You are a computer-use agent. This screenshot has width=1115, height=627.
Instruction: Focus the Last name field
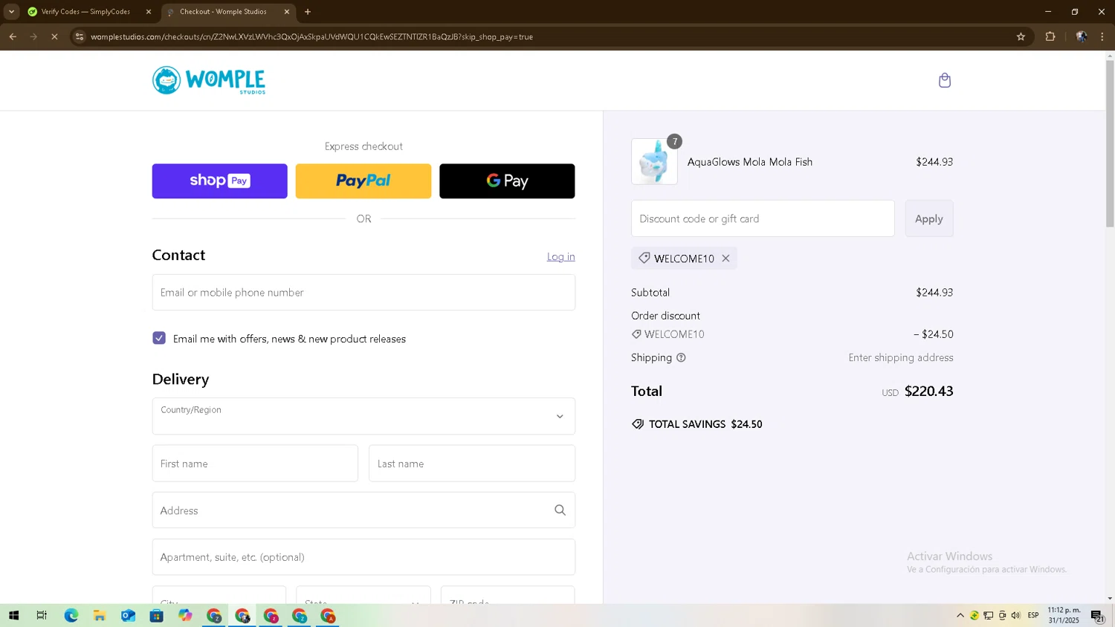[x=472, y=464]
